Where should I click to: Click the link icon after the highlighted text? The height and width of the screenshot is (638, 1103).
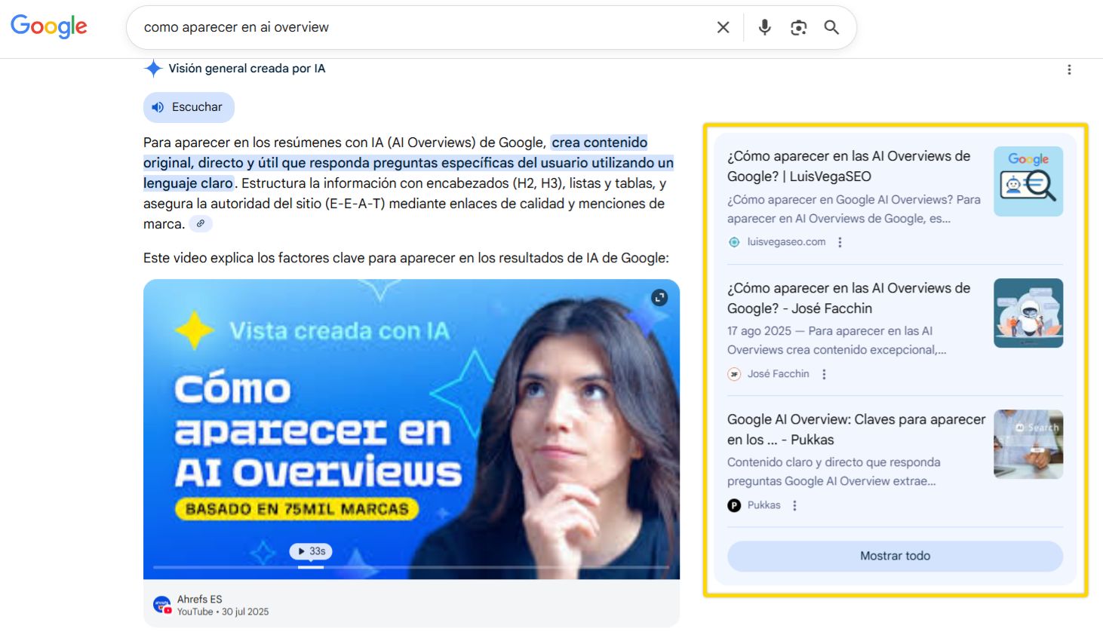tap(200, 223)
